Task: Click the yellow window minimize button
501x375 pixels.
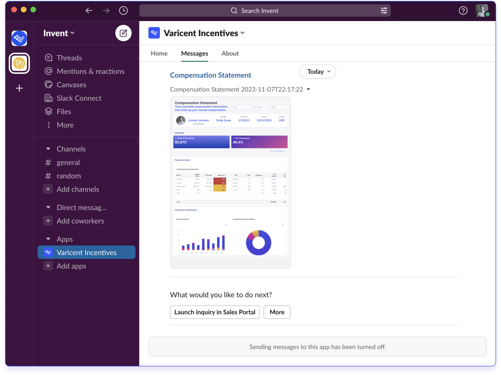Action: click(x=24, y=10)
